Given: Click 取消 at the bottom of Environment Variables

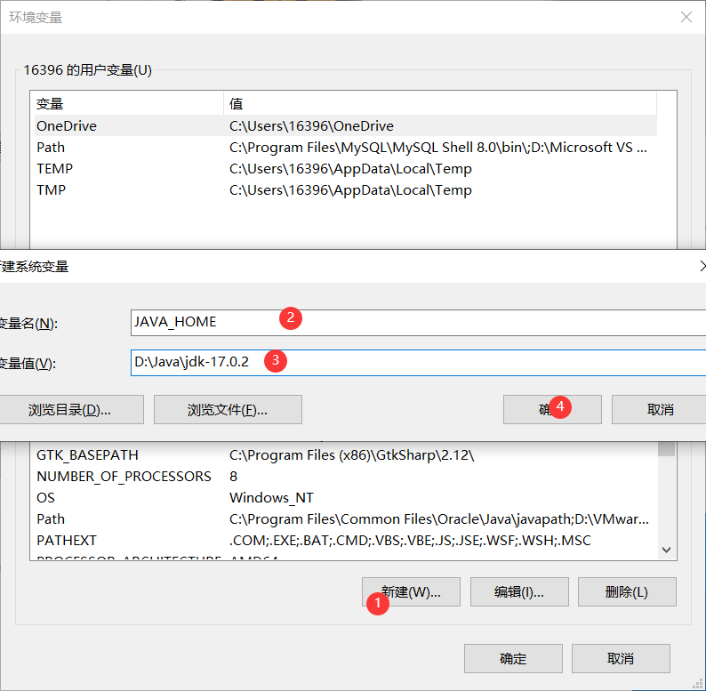Looking at the screenshot, I should pyautogui.click(x=621, y=659).
